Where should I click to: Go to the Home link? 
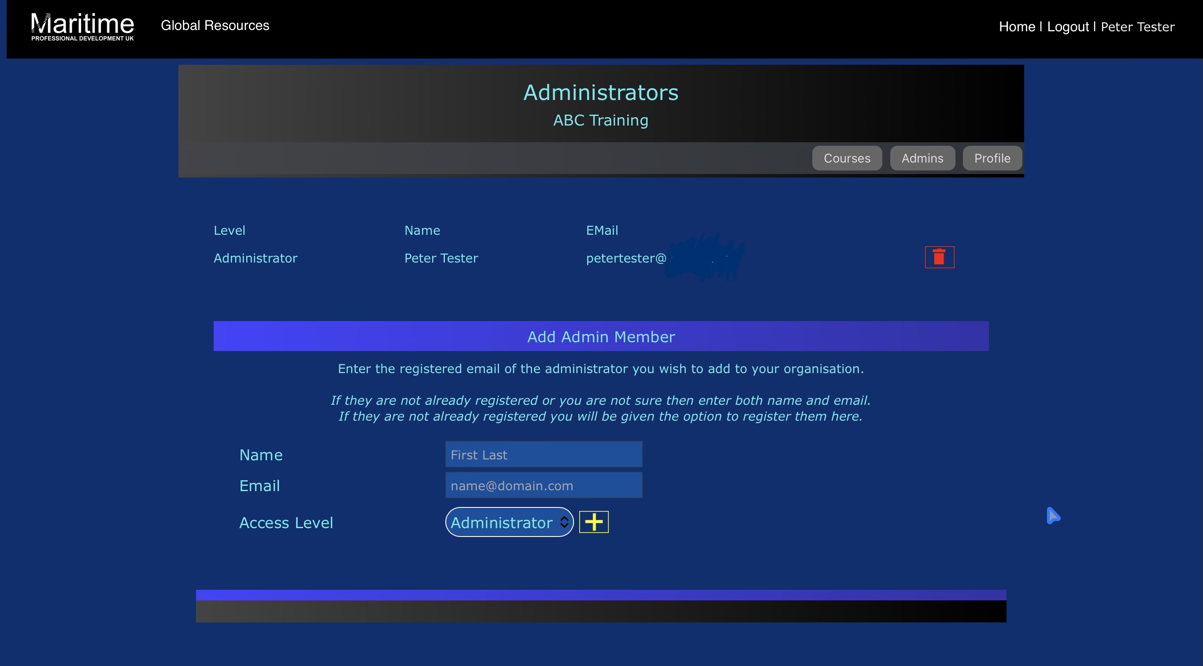click(1017, 26)
